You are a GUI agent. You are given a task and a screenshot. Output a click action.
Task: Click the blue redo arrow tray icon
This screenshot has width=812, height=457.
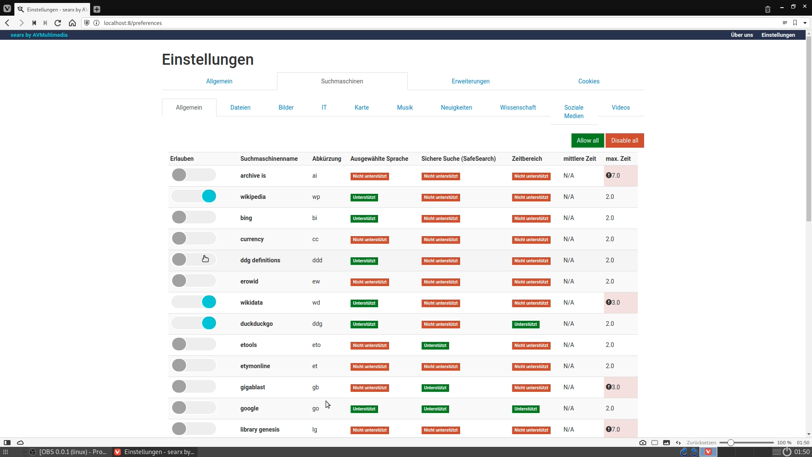pos(684,452)
